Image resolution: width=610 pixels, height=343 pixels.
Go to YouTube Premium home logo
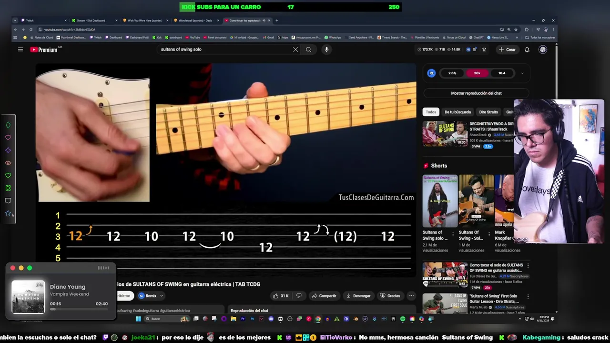[44, 50]
